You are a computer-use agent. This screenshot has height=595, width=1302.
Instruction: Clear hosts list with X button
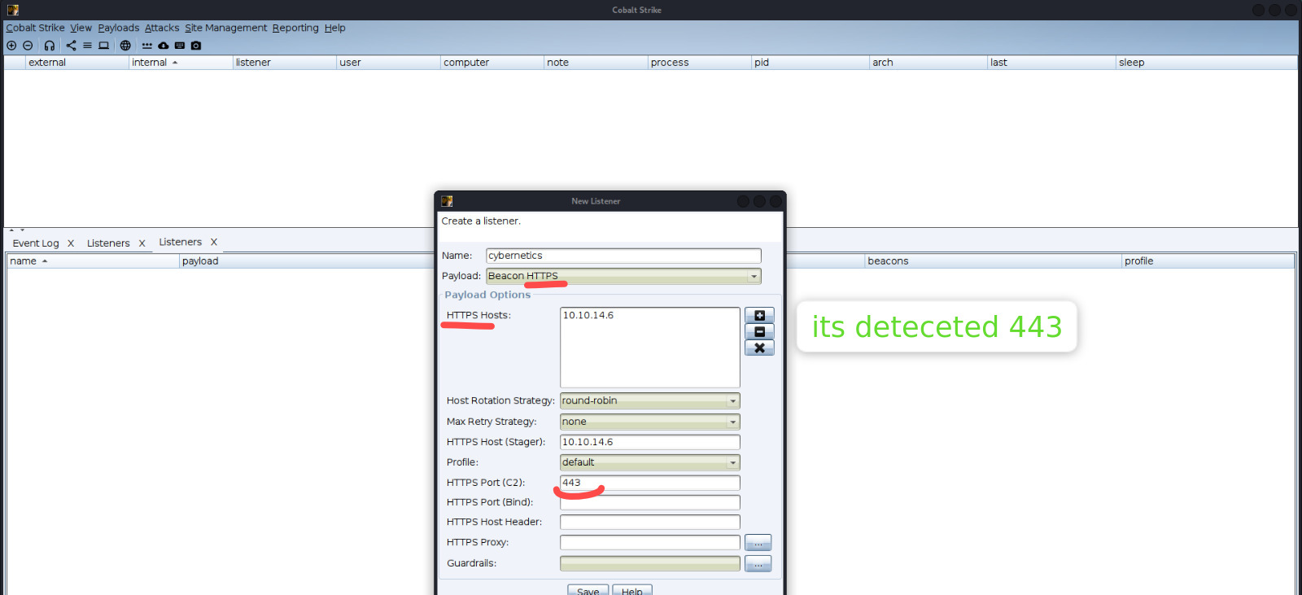click(759, 348)
